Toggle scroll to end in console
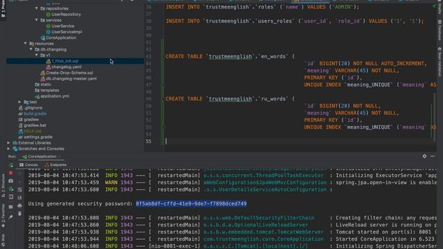Screen dimensions: 443x249 click(19, 197)
